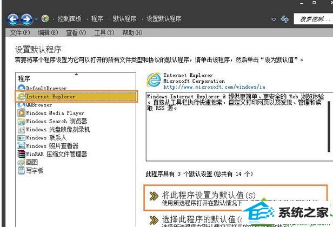Go to 控制面板 breadcrumb
333x227 pixels.
click(69, 19)
